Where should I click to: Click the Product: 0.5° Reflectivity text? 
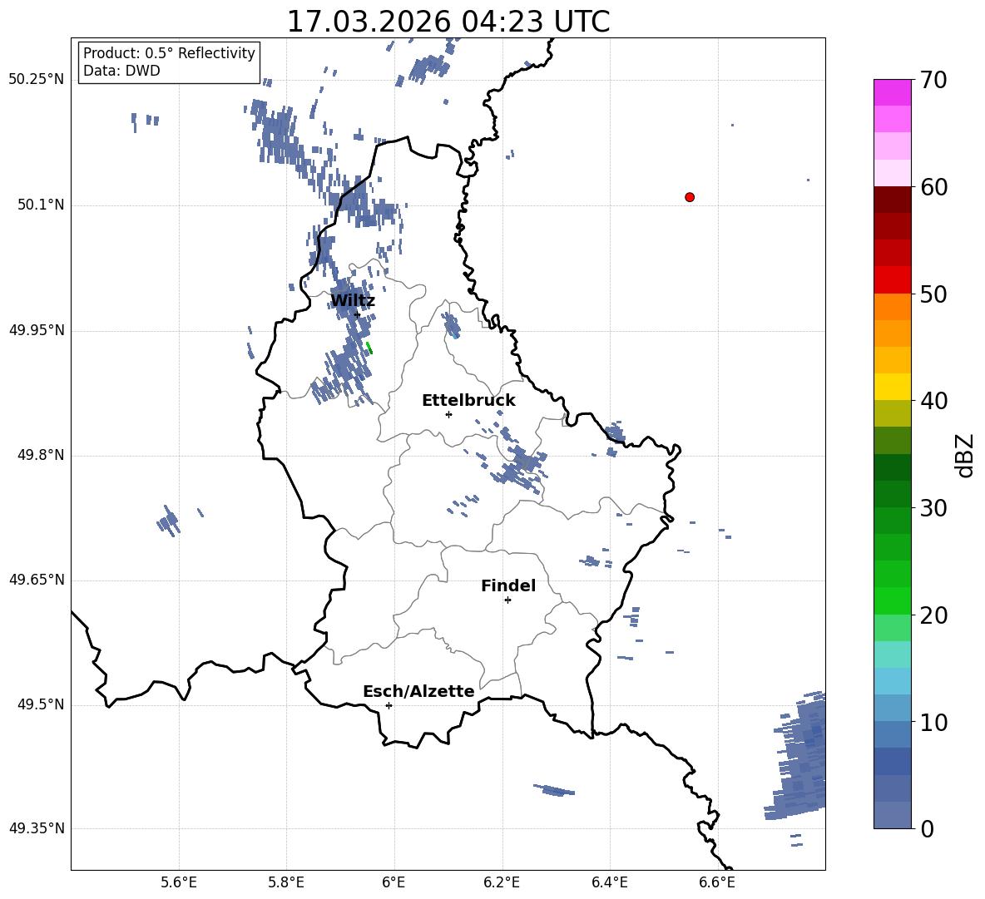169,53
